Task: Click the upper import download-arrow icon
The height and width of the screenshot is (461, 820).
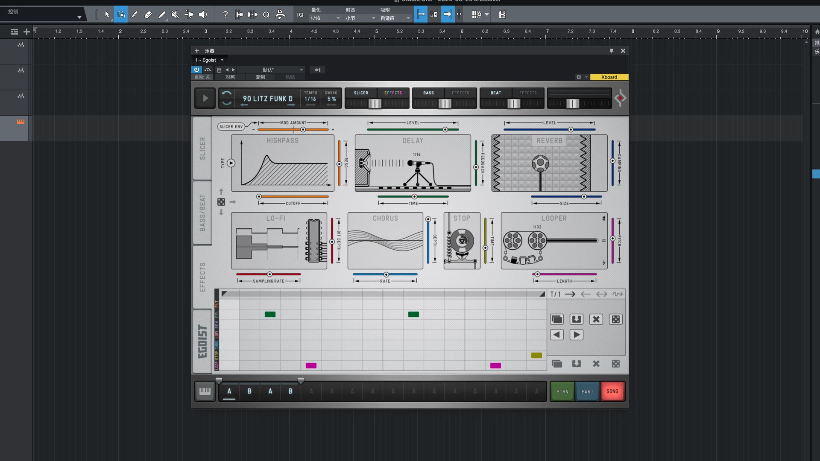Action: tap(577, 319)
